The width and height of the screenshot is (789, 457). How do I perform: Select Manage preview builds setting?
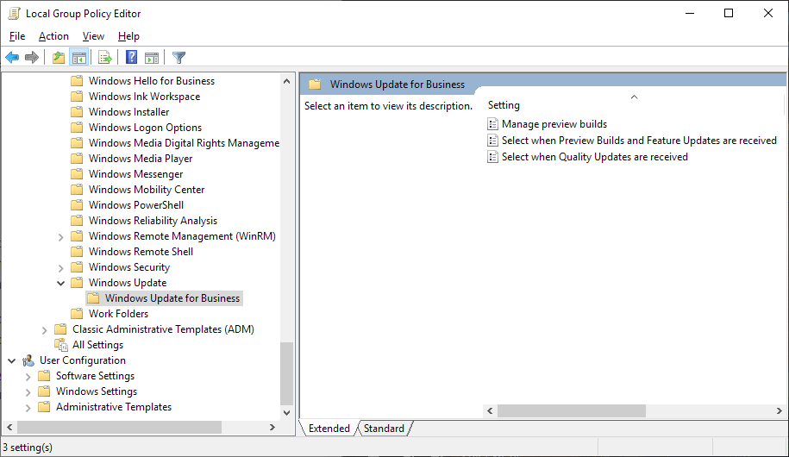pos(554,124)
